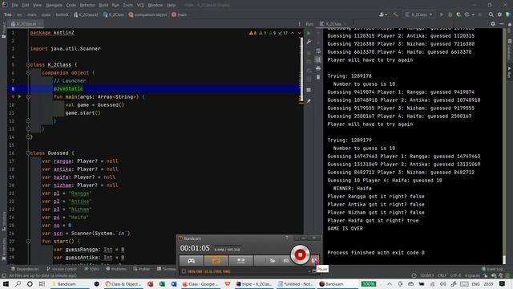Open IDE settings gear in top toolbar
The image size is (513, 289).
[x=499, y=14]
